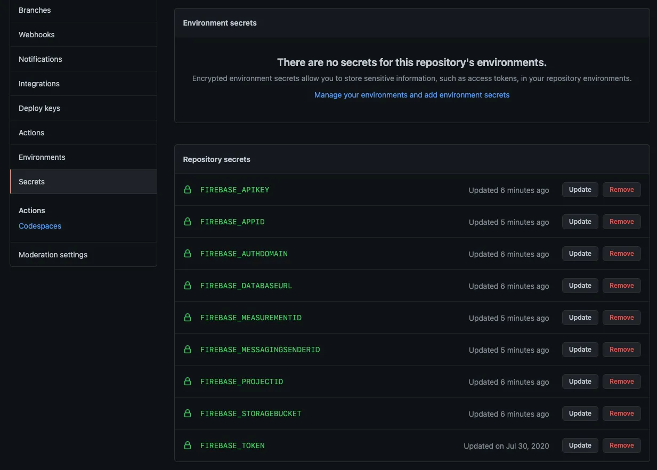Select Moderation settings in sidebar

pos(53,255)
